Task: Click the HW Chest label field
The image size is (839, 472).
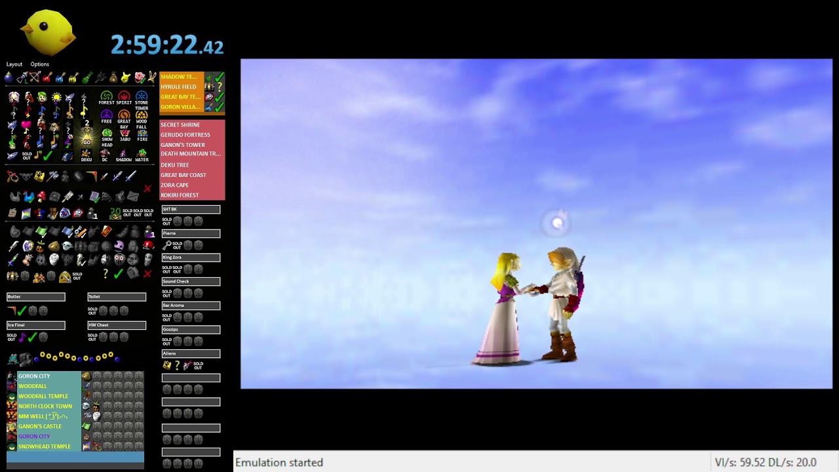Action: (x=117, y=325)
